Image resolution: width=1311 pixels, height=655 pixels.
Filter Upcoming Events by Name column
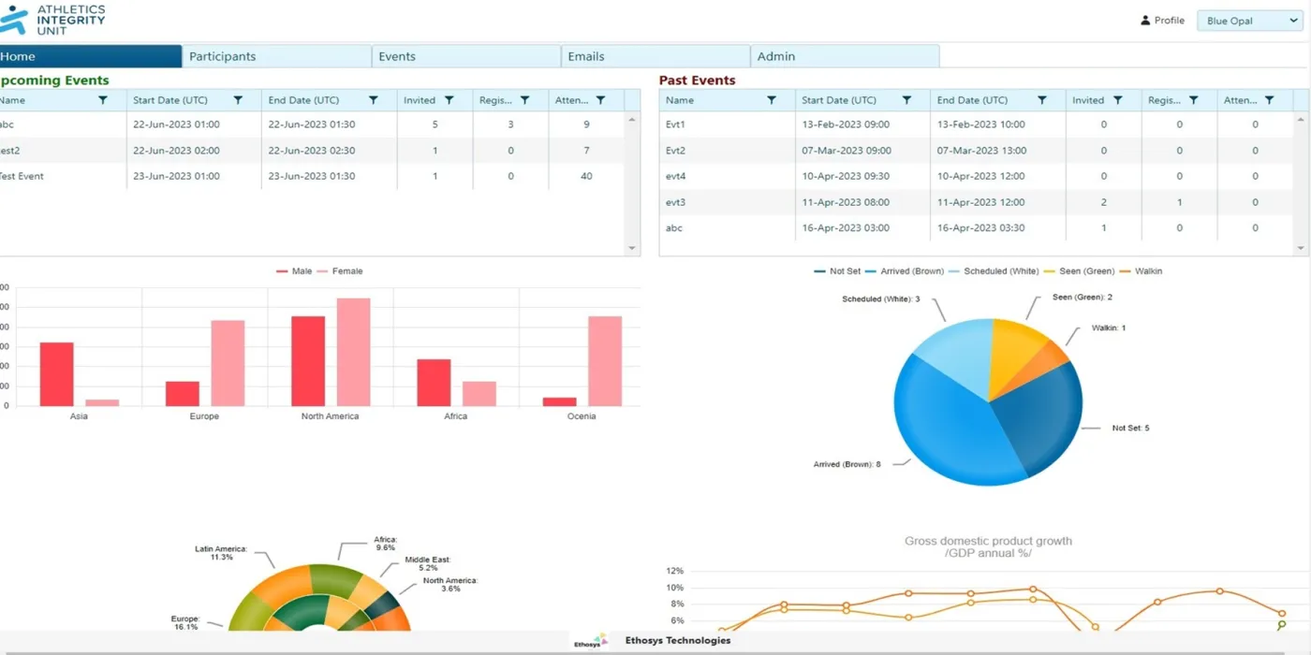[103, 100]
